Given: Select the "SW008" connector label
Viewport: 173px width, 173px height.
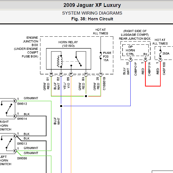Looking at the screenshot, I should tap(22, 158).
